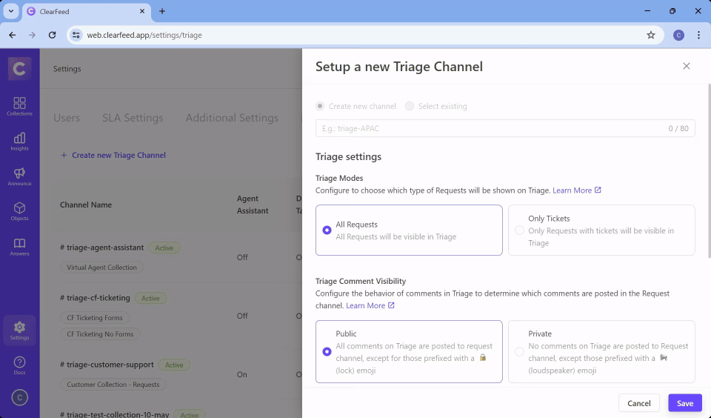Switch to the Additional Settings tab
Viewport: 711px width, 418px height.
point(232,118)
